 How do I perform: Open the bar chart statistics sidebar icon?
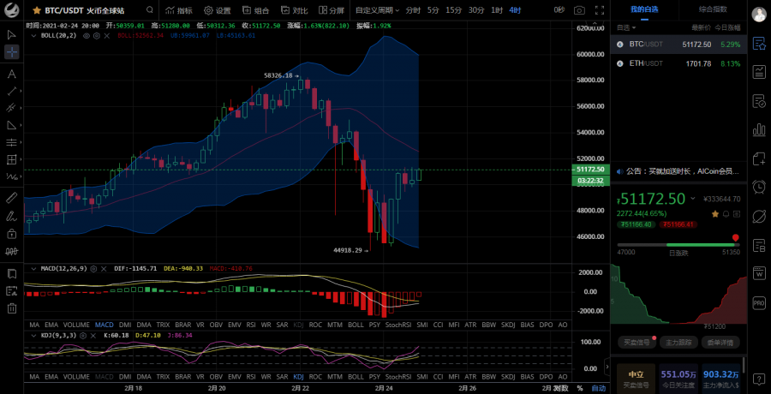pos(759,130)
